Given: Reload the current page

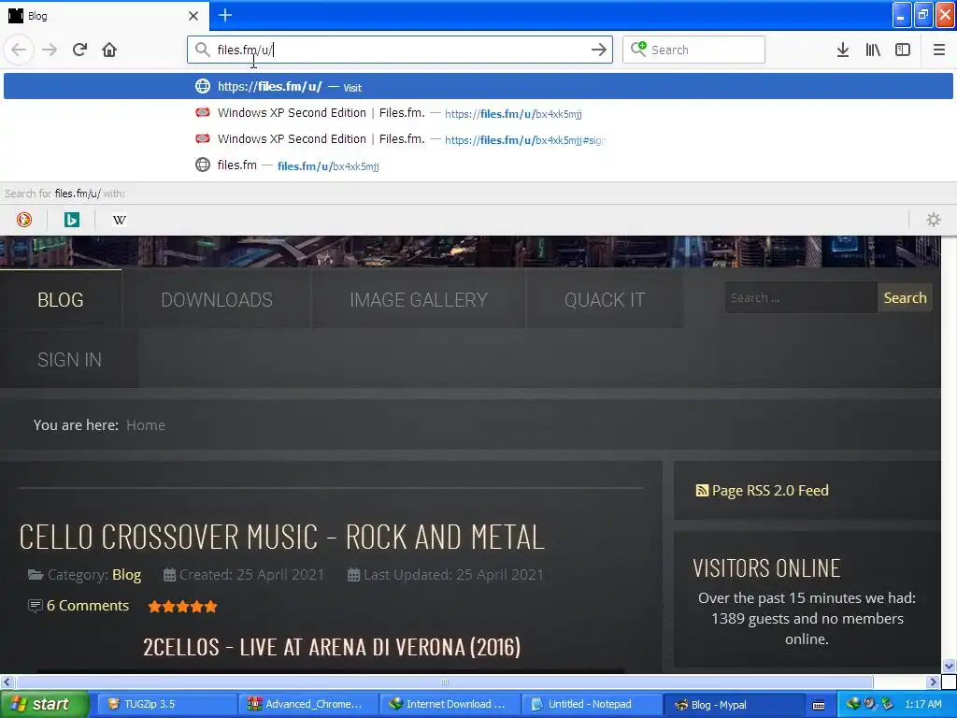Looking at the screenshot, I should [79, 50].
